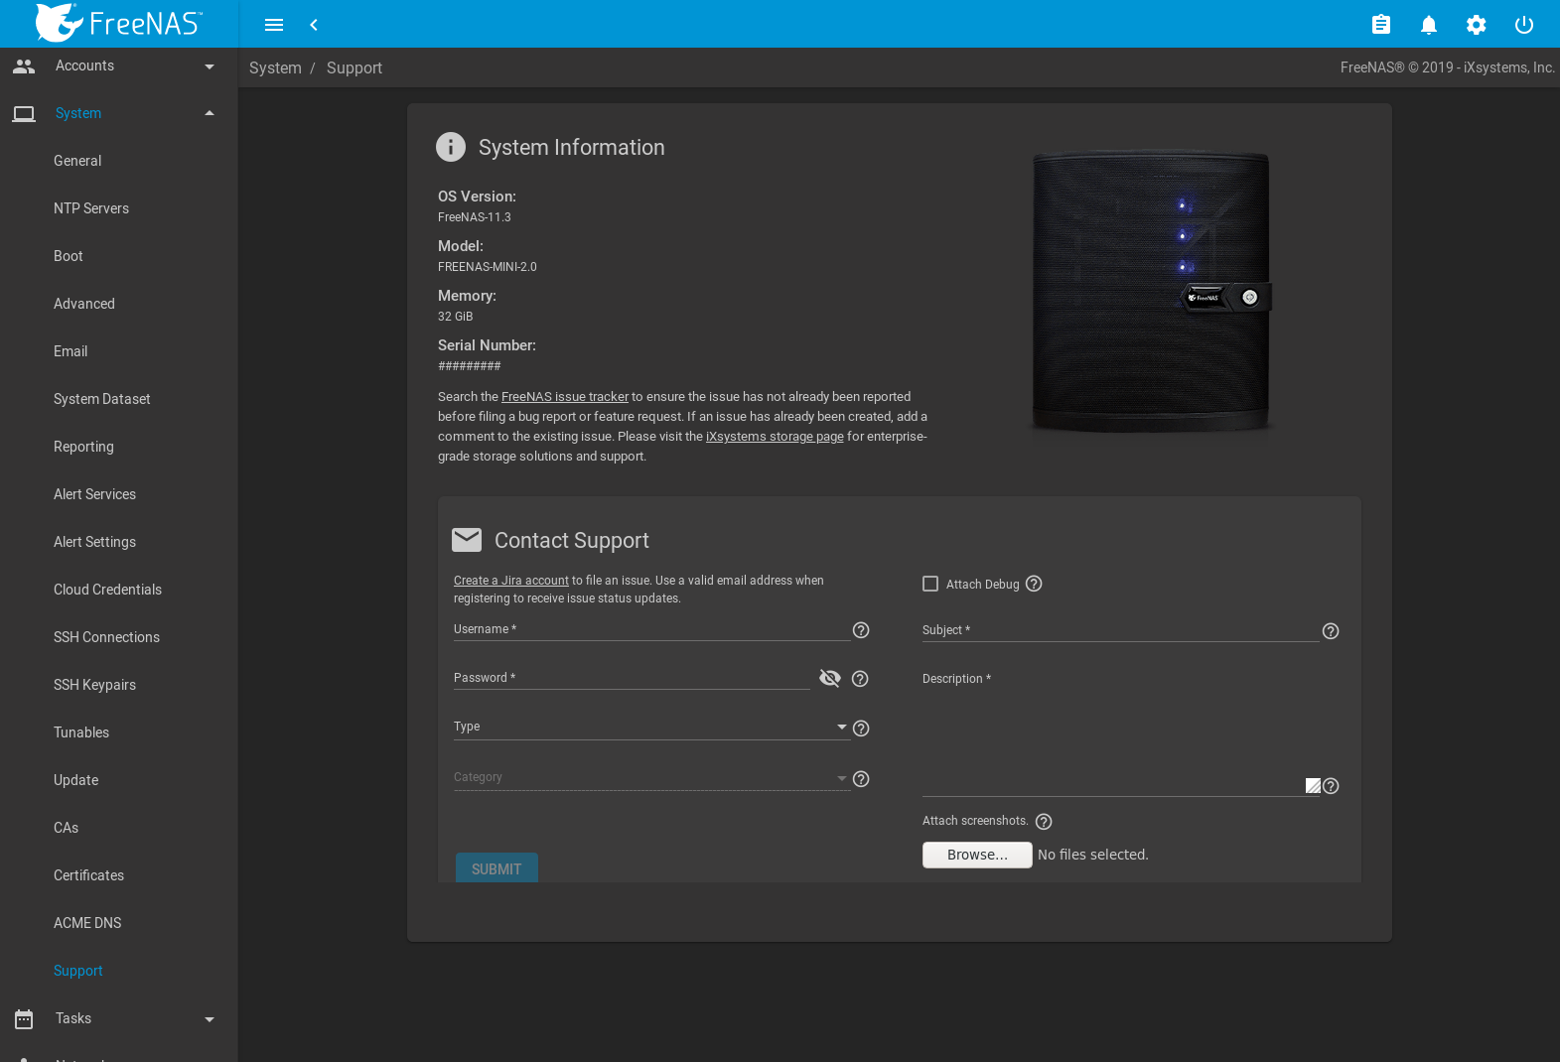1560x1062 pixels.
Task: Show help for the Username field
Action: pos(861,630)
